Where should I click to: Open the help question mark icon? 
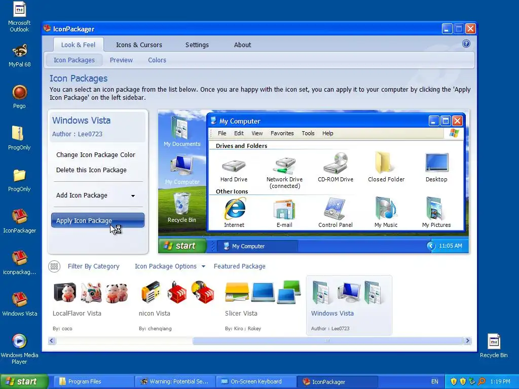[466, 44]
